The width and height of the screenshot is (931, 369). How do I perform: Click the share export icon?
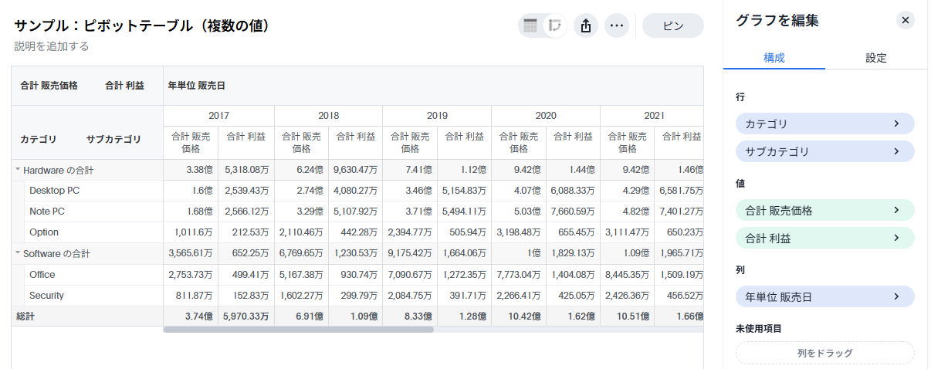coord(586,25)
